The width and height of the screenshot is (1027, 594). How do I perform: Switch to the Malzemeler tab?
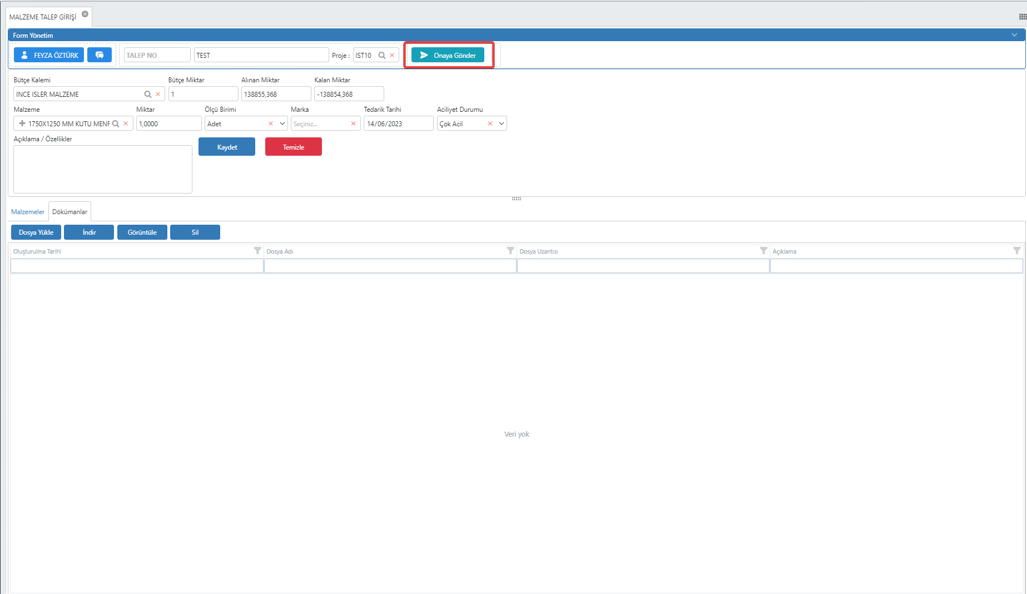[x=28, y=212]
